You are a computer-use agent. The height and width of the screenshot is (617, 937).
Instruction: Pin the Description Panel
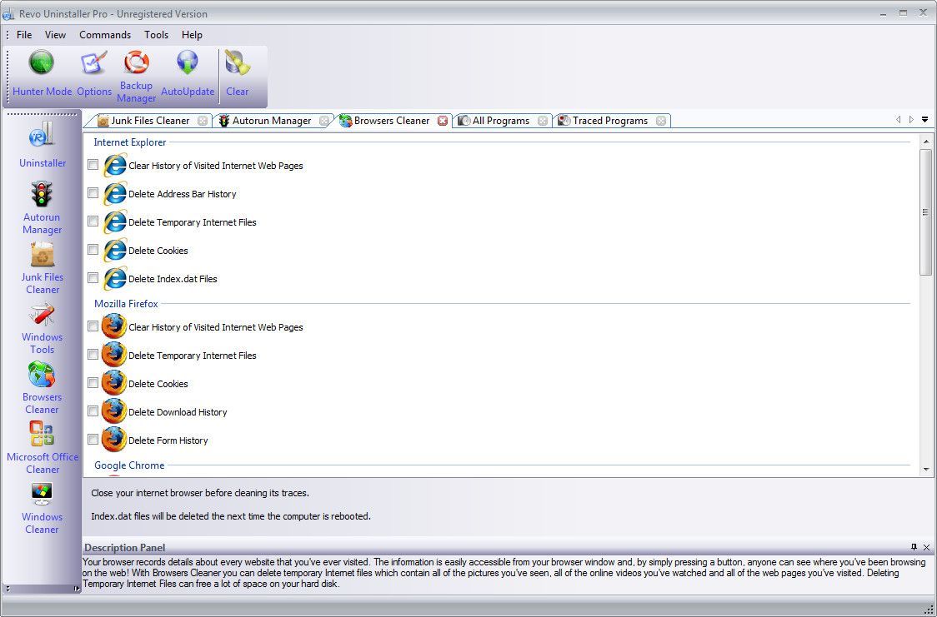click(914, 547)
